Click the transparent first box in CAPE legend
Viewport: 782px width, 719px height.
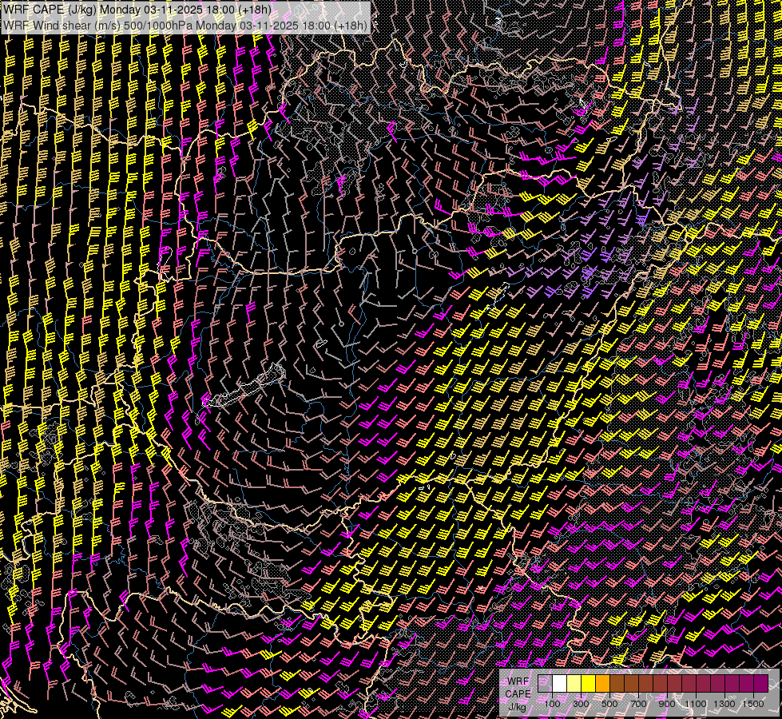pos(546,684)
